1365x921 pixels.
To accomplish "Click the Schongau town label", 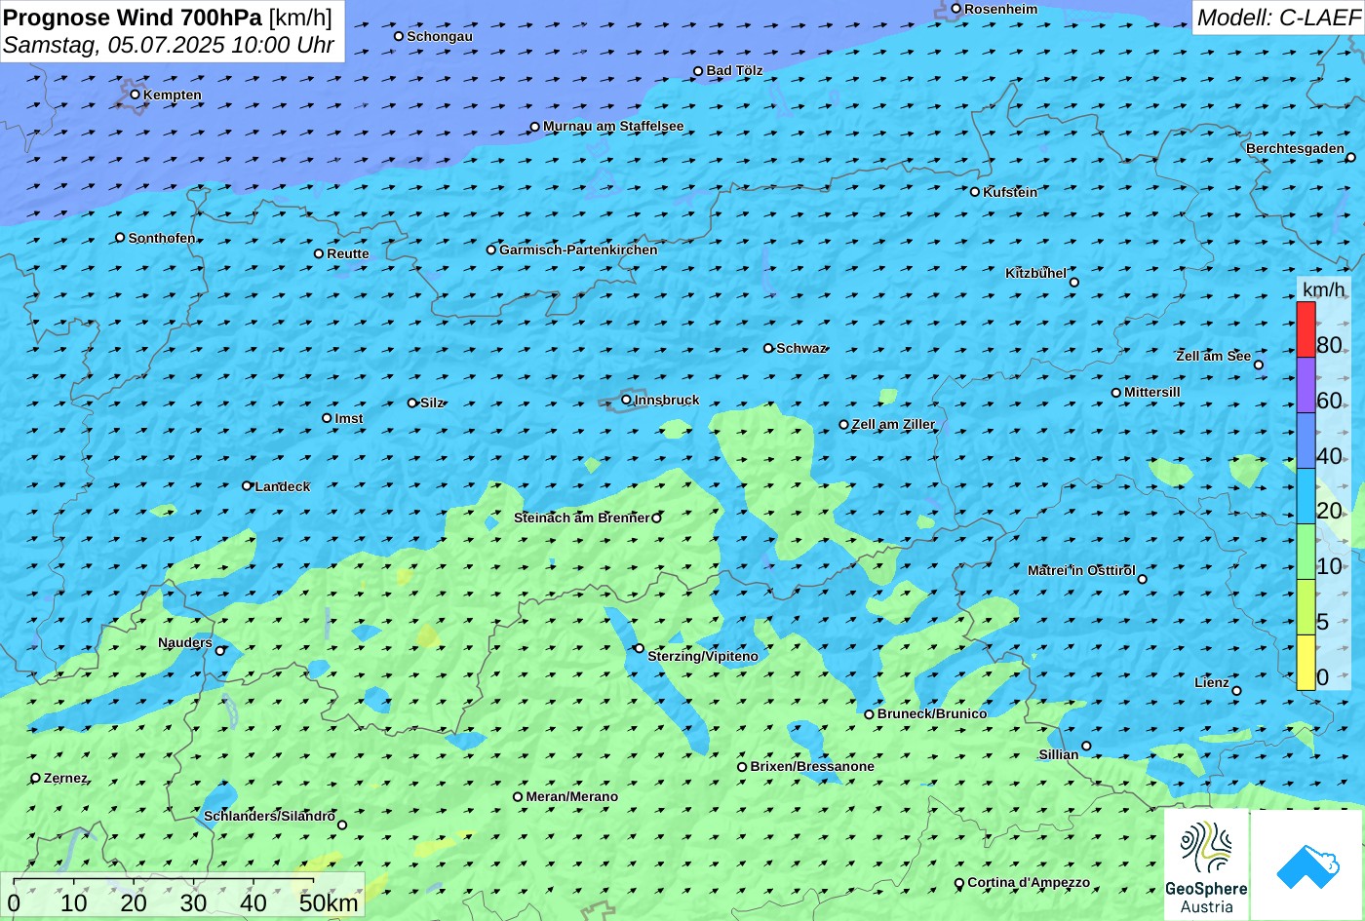I will tap(440, 36).
